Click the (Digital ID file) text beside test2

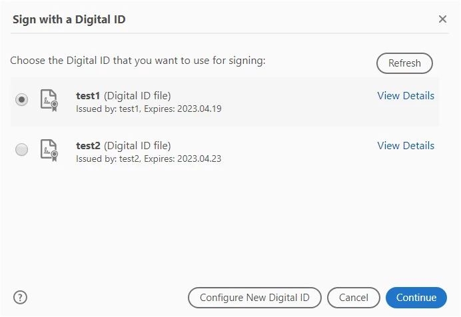pos(137,146)
